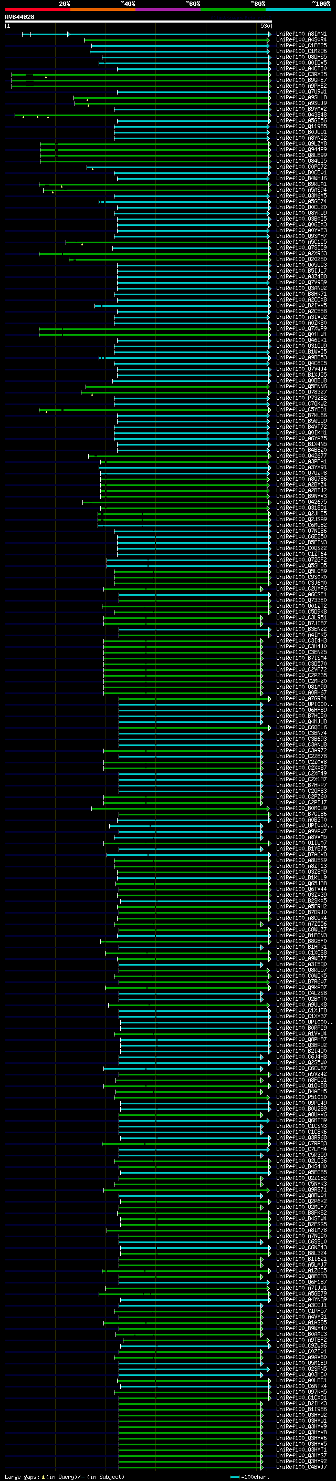Select the label UniRef100_C6QQL6
Image resolution: width=336 pixels, height=1481 pixels.
[x=301, y=728]
